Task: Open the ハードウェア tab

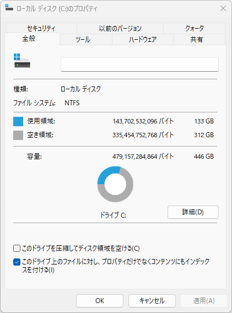Action: click(143, 39)
